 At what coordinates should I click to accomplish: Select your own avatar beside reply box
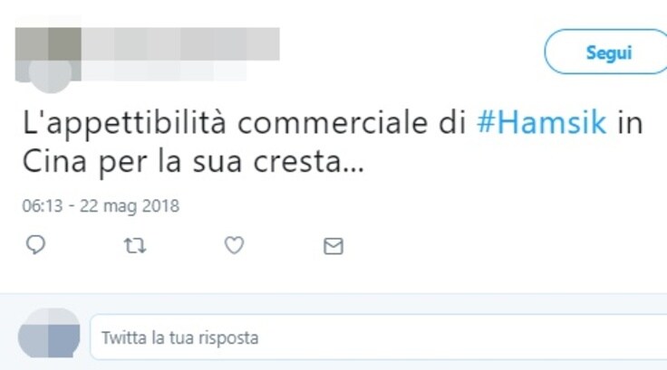[49, 334]
